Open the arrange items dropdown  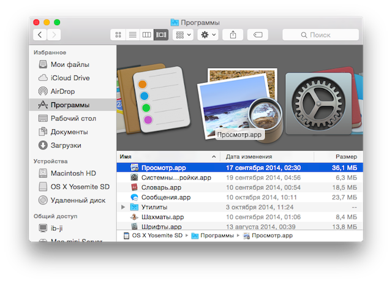(183, 35)
